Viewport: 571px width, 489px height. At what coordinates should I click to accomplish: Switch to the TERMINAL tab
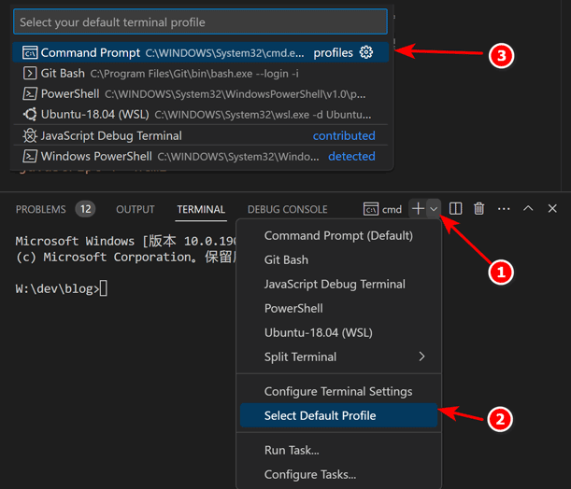[x=201, y=209]
